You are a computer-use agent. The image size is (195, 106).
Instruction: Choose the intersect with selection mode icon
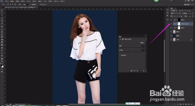click(x=15, y=4)
